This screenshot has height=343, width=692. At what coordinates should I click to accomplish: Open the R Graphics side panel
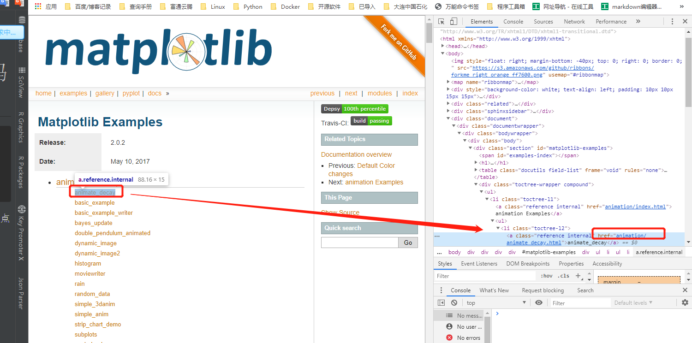21,127
